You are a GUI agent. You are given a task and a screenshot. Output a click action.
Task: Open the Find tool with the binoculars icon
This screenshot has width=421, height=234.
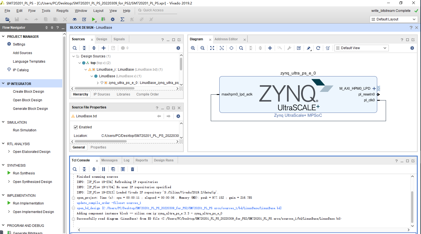[x=74, y=19]
